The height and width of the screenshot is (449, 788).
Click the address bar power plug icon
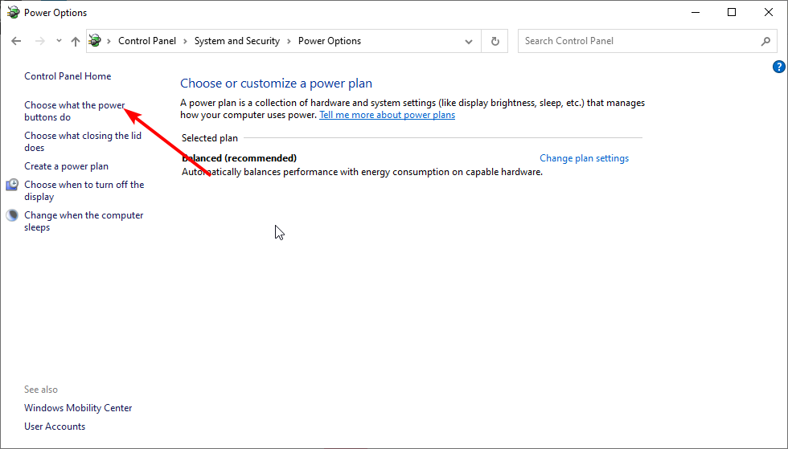tap(95, 41)
